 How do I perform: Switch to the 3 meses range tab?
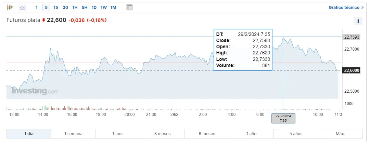pos(162,134)
